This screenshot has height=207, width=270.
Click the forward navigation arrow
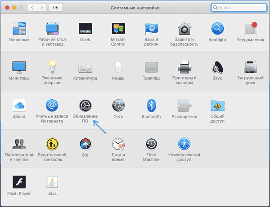click(43, 8)
